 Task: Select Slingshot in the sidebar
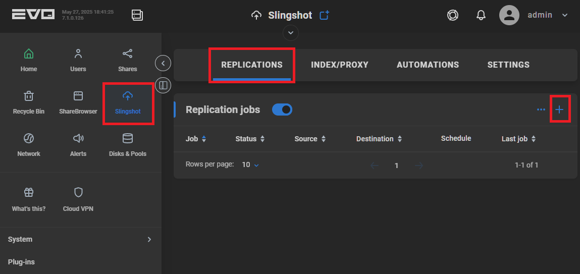tap(128, 103)
